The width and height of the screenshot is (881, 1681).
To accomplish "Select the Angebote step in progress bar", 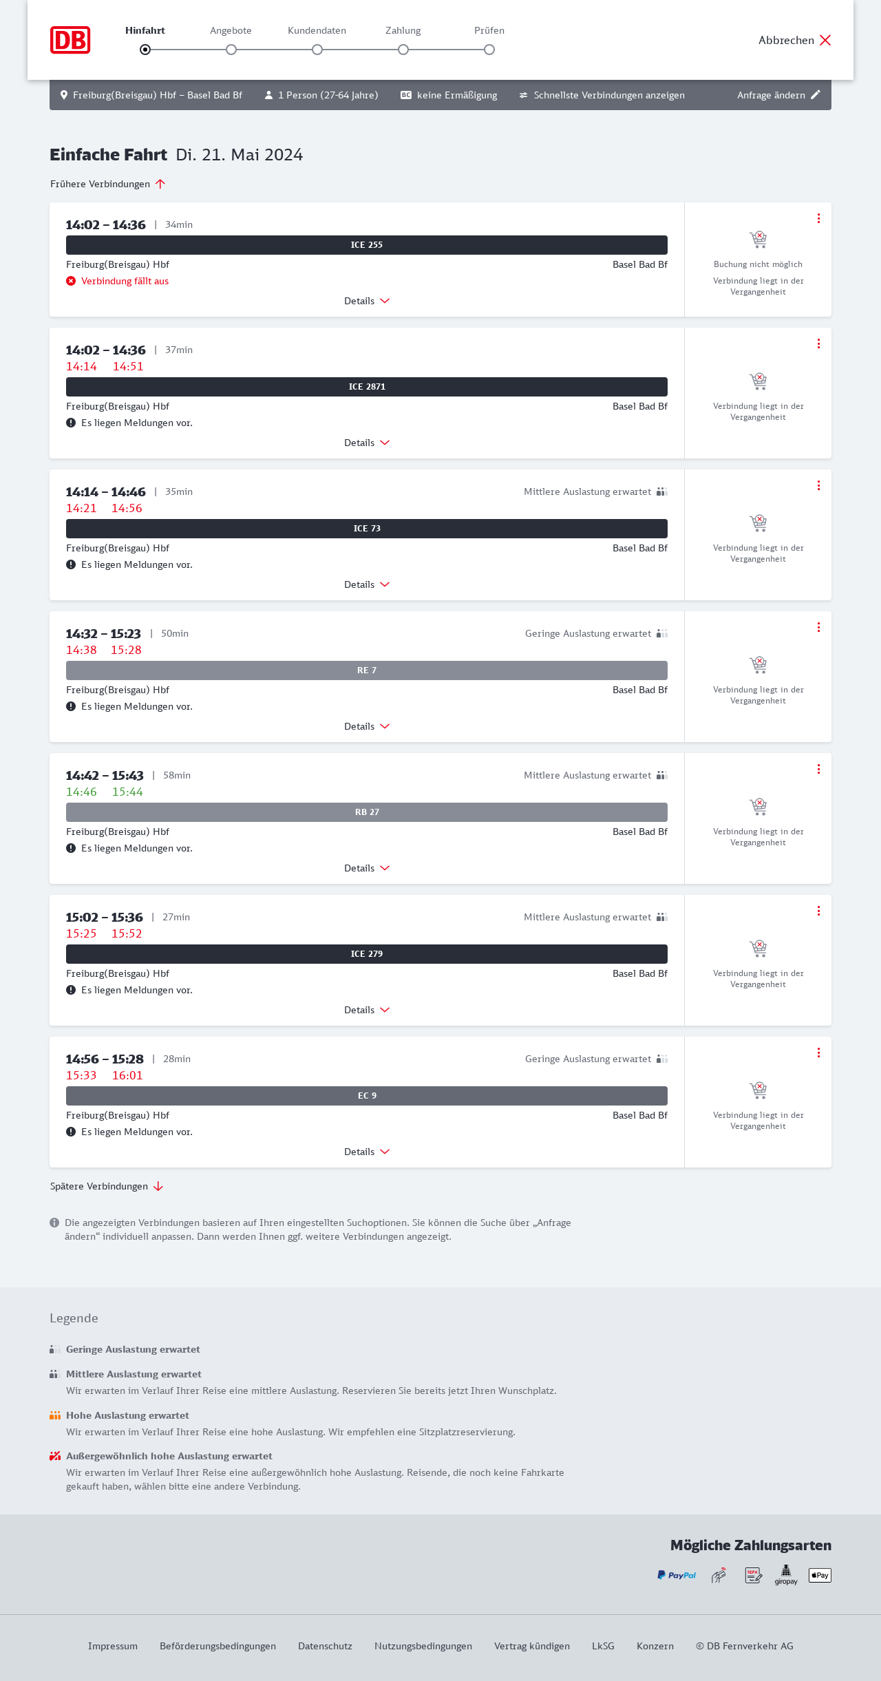I will pyautogui.click(x=231, y=50).
